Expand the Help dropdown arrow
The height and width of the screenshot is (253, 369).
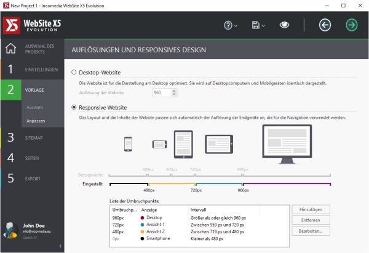(236, 25)
